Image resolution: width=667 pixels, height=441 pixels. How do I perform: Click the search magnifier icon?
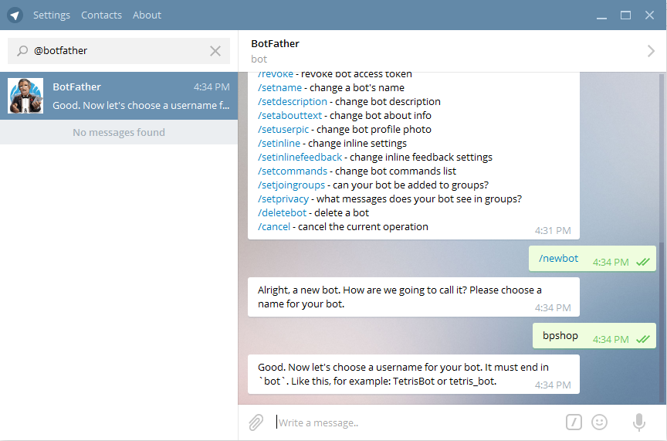(22, 51)
